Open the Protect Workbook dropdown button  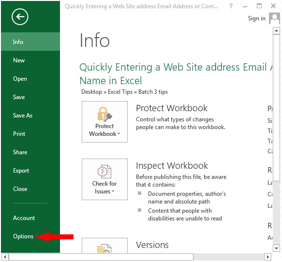[x=104, y=122]
